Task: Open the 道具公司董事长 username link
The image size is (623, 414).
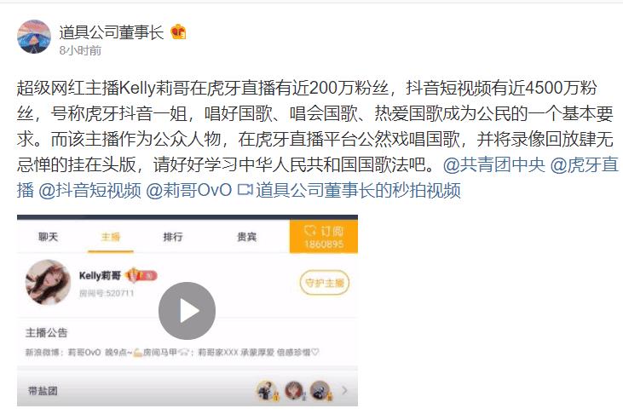Action: (112, 32)
